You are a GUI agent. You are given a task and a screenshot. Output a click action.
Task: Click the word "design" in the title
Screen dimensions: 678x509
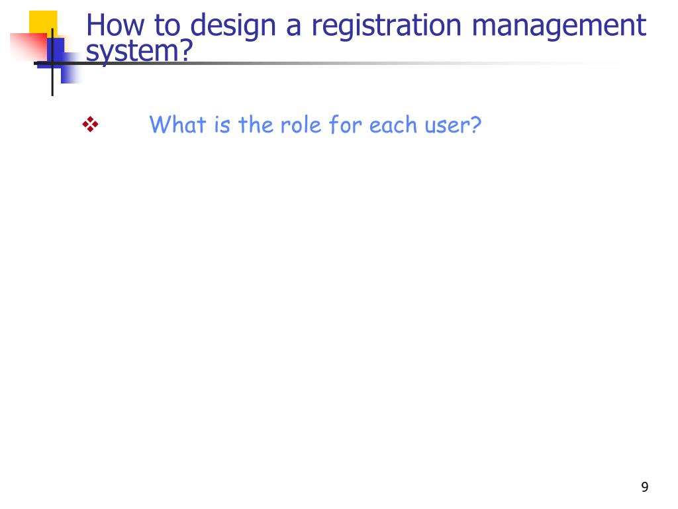coord(233,26)
